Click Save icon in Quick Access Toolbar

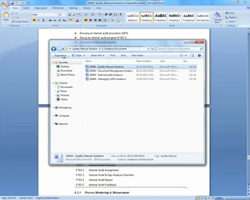click(x=12, y=3)
